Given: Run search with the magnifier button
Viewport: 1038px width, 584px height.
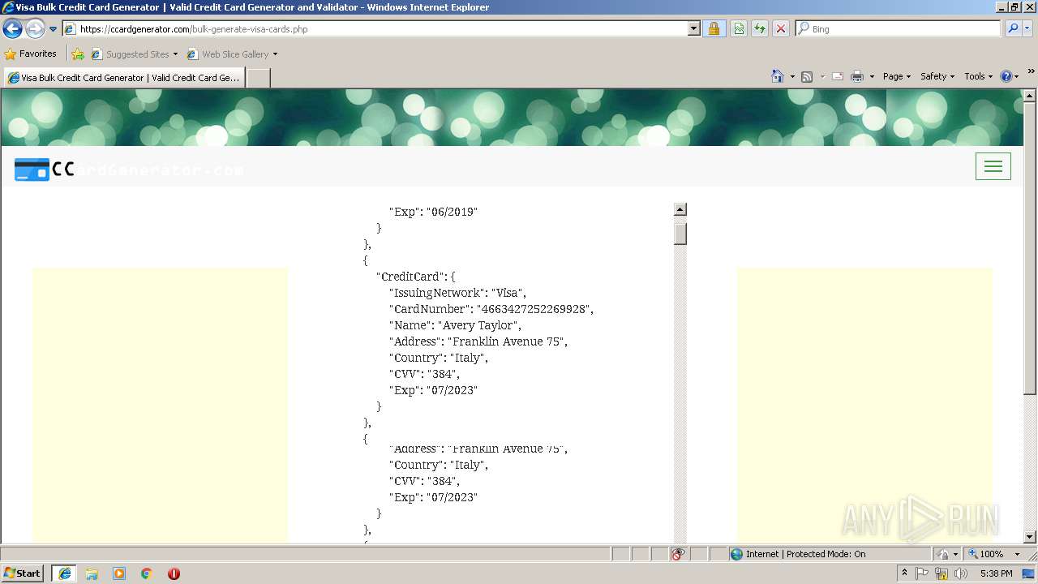Looking at the screenshot, I should tap(1013, 29).
